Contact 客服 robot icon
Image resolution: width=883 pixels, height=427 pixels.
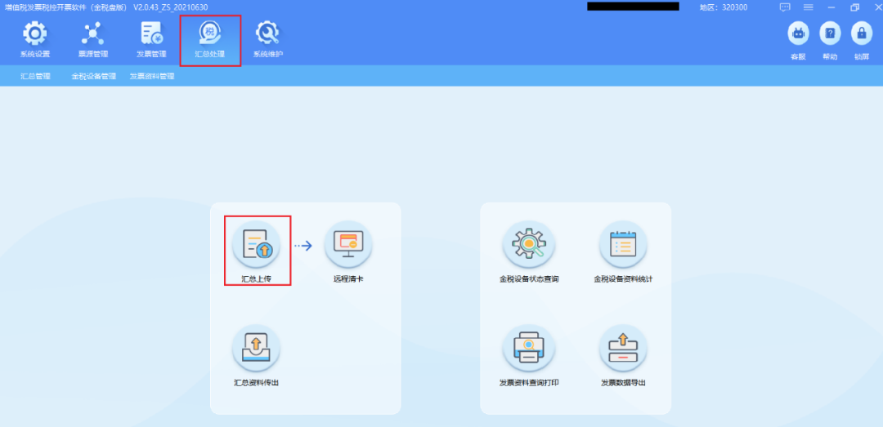point(798,33)
